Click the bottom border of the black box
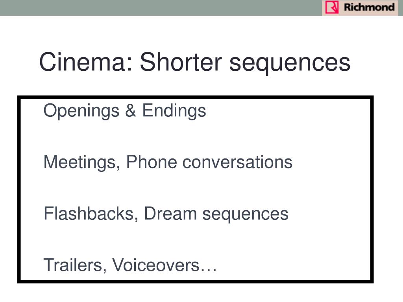This screenshot has height=302, width=403. point(195,282)
